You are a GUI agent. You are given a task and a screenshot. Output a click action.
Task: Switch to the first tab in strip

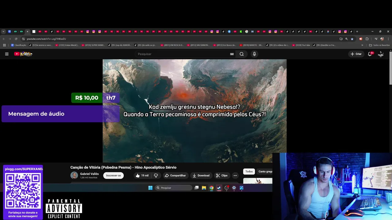[9, 31]
